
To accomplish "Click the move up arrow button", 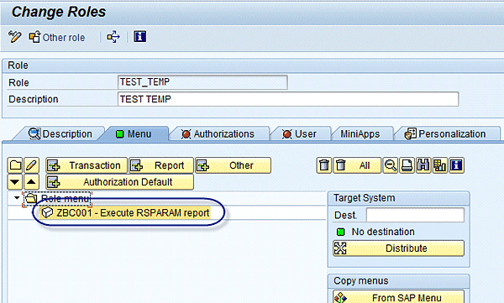I will tap(32, 182).
